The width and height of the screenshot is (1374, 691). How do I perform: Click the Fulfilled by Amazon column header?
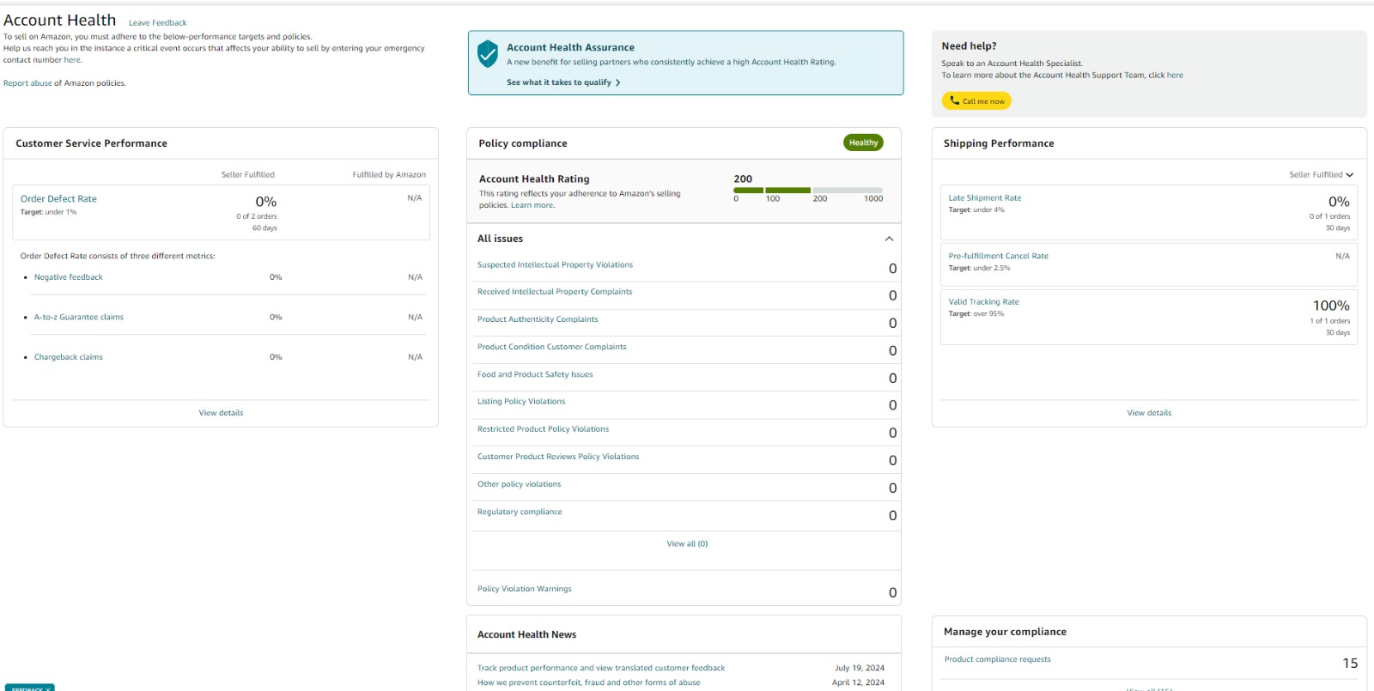tap(389, 174)
